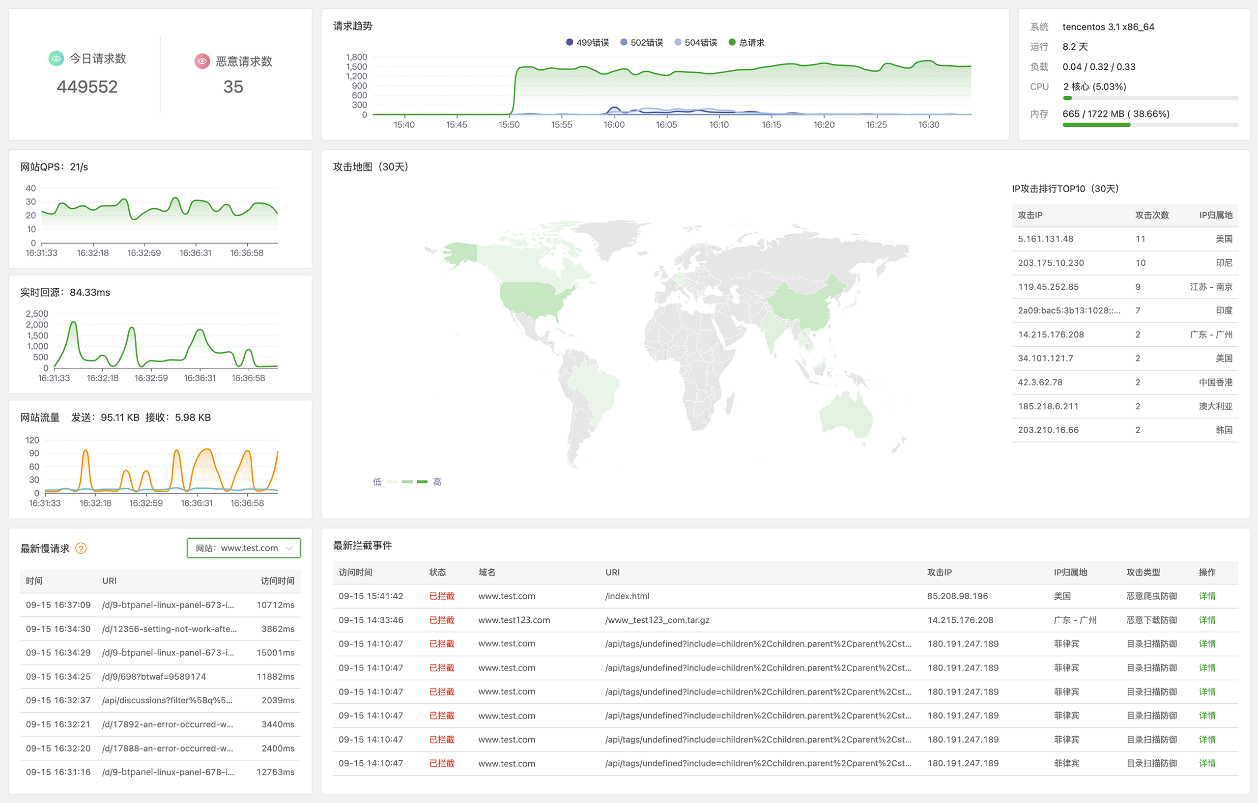
Task: Open the 网站 www.test.com dropdown
Action: click(x=243, y=548)
